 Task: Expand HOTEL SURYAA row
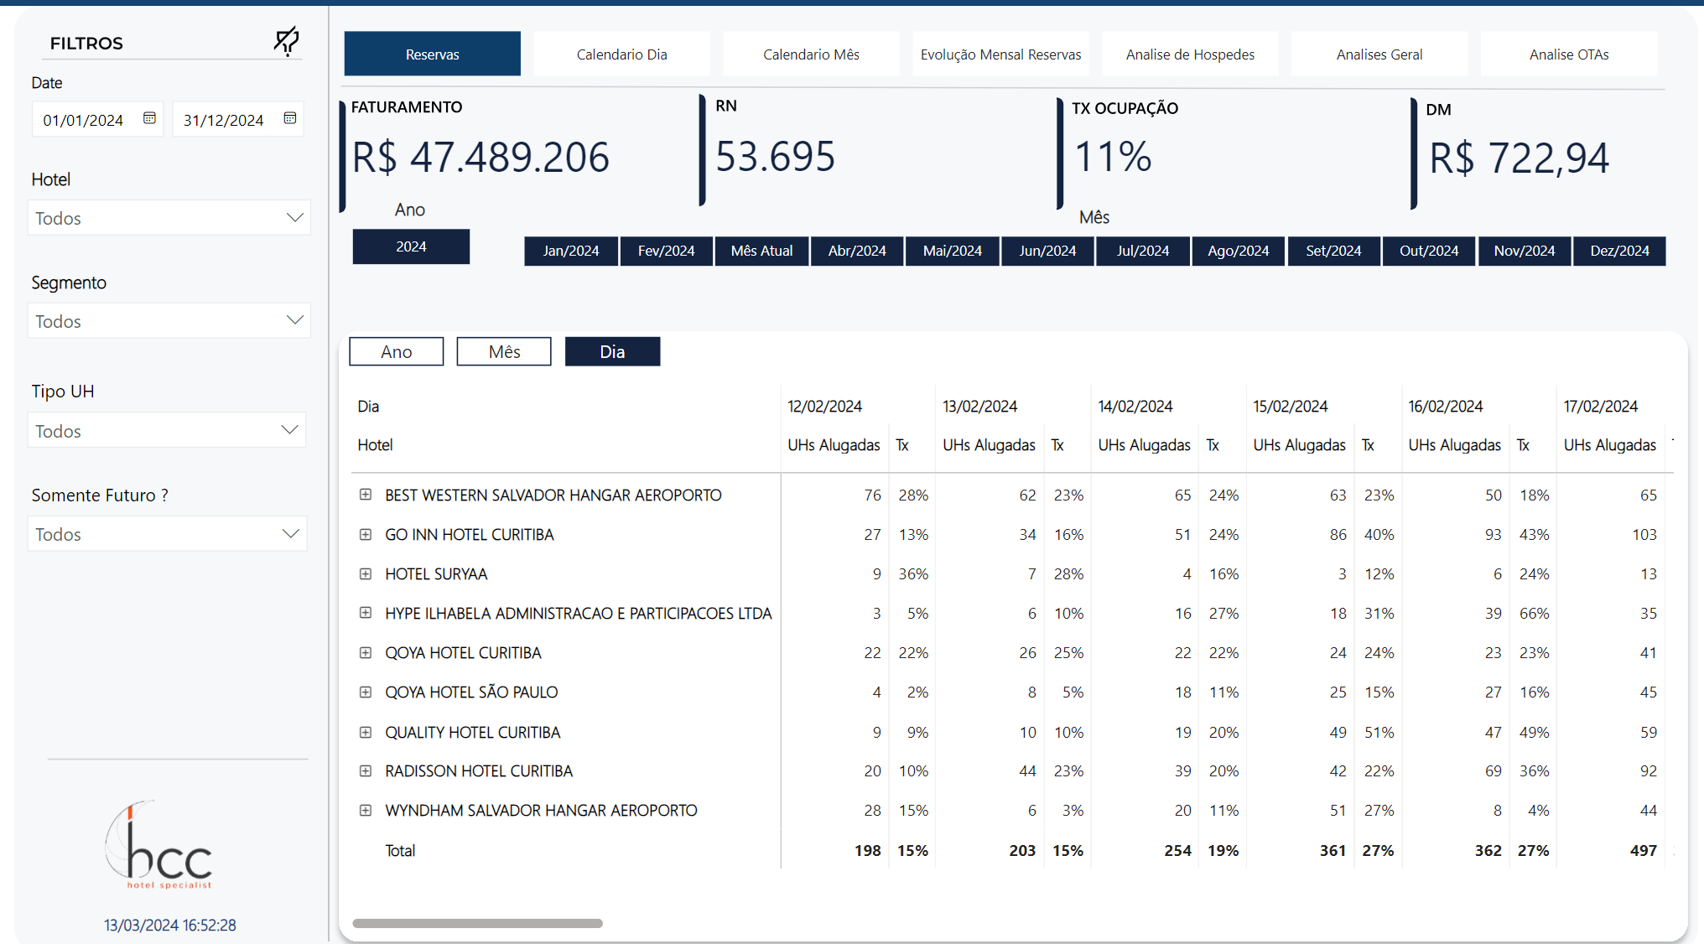366,573
